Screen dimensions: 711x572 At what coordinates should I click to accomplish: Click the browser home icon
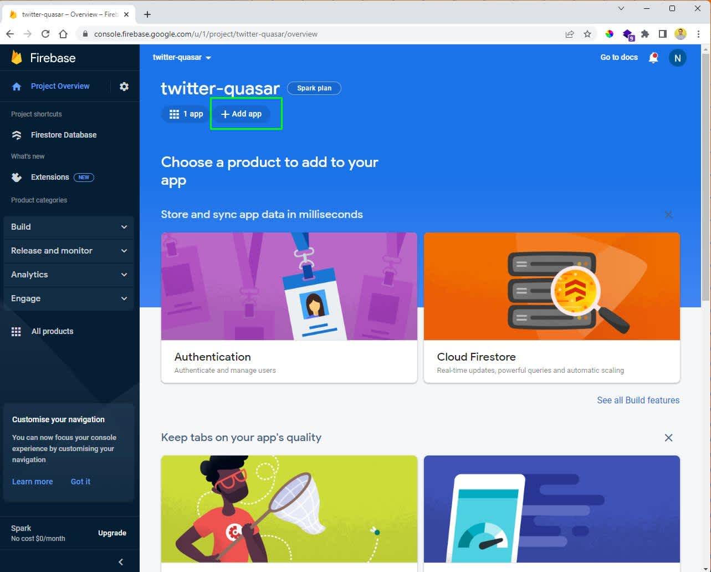63,34
